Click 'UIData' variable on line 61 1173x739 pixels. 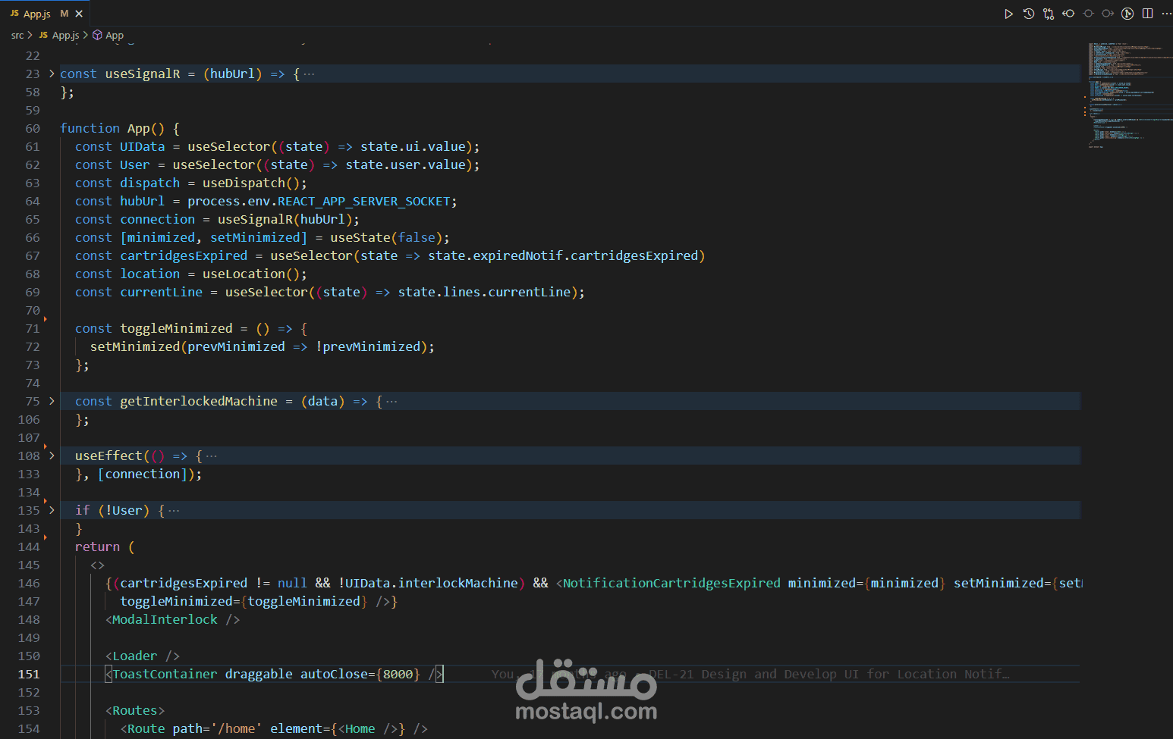[x=142, y=147]
